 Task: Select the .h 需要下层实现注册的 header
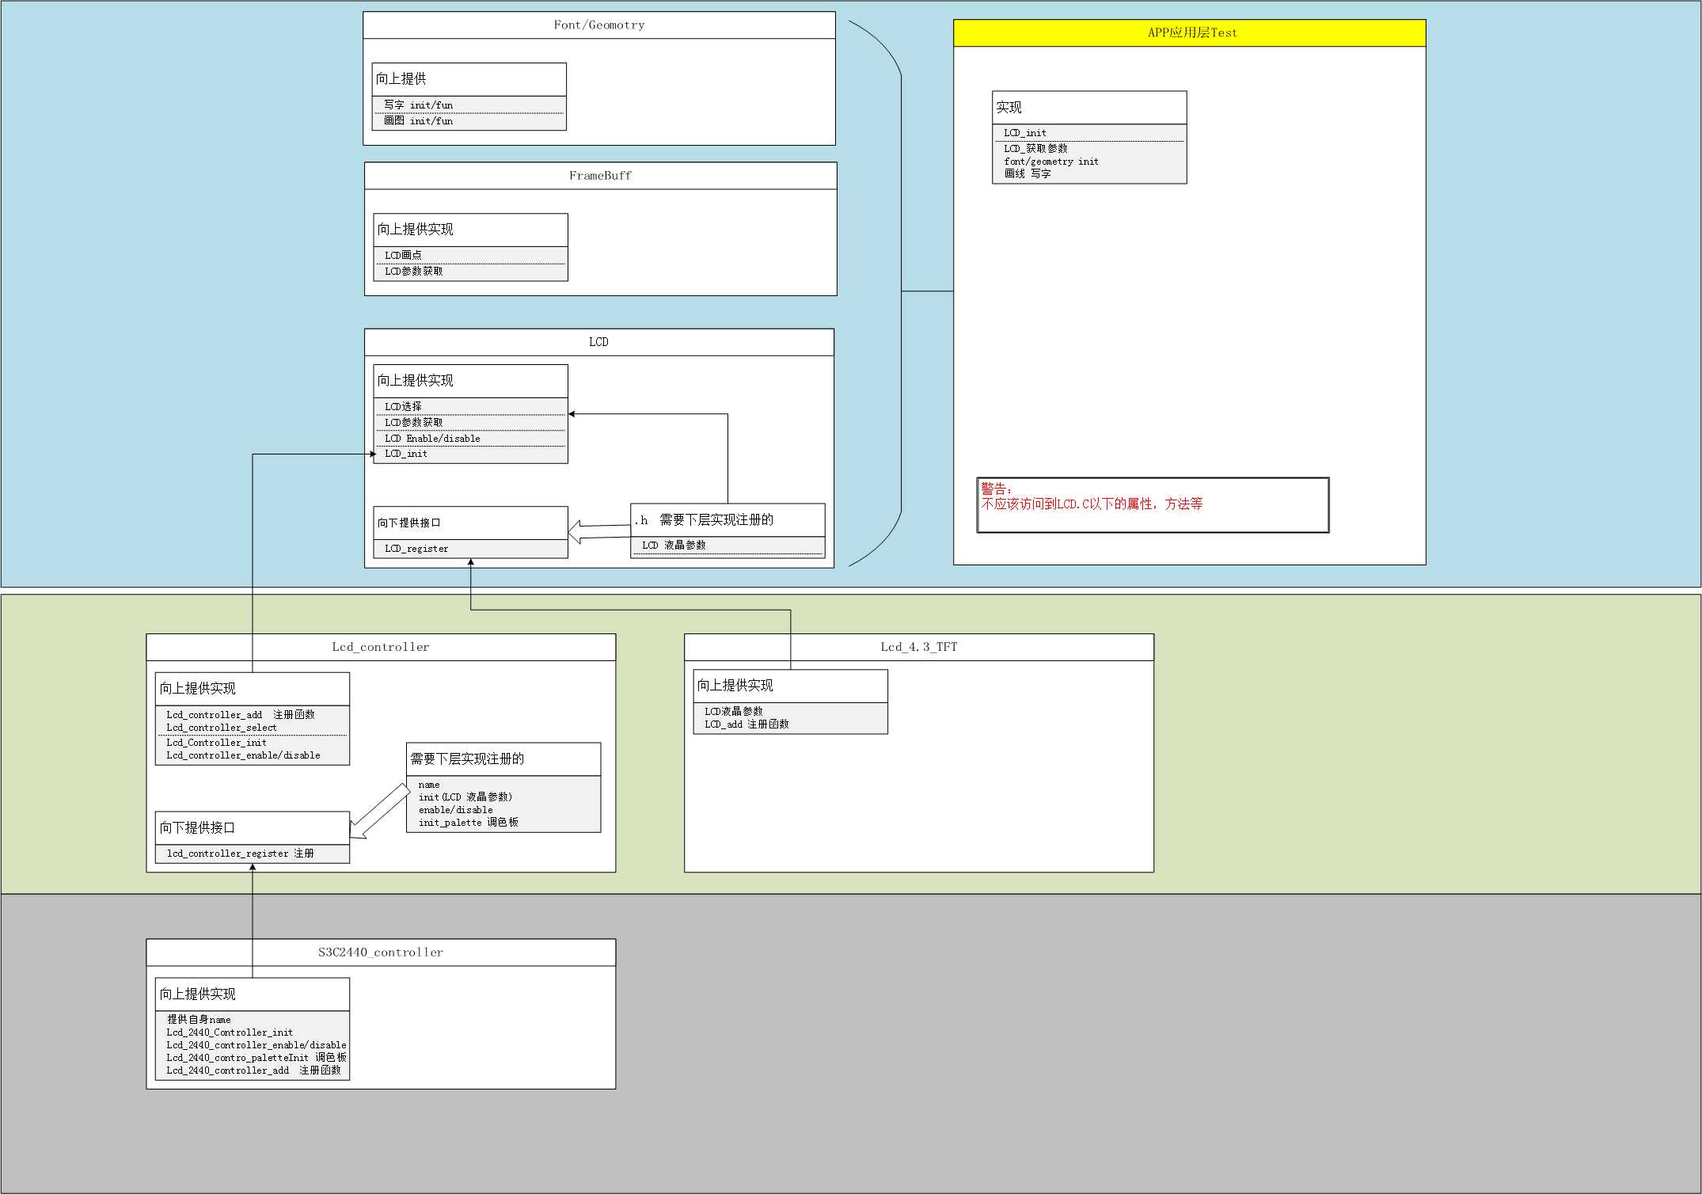point(728,520)
